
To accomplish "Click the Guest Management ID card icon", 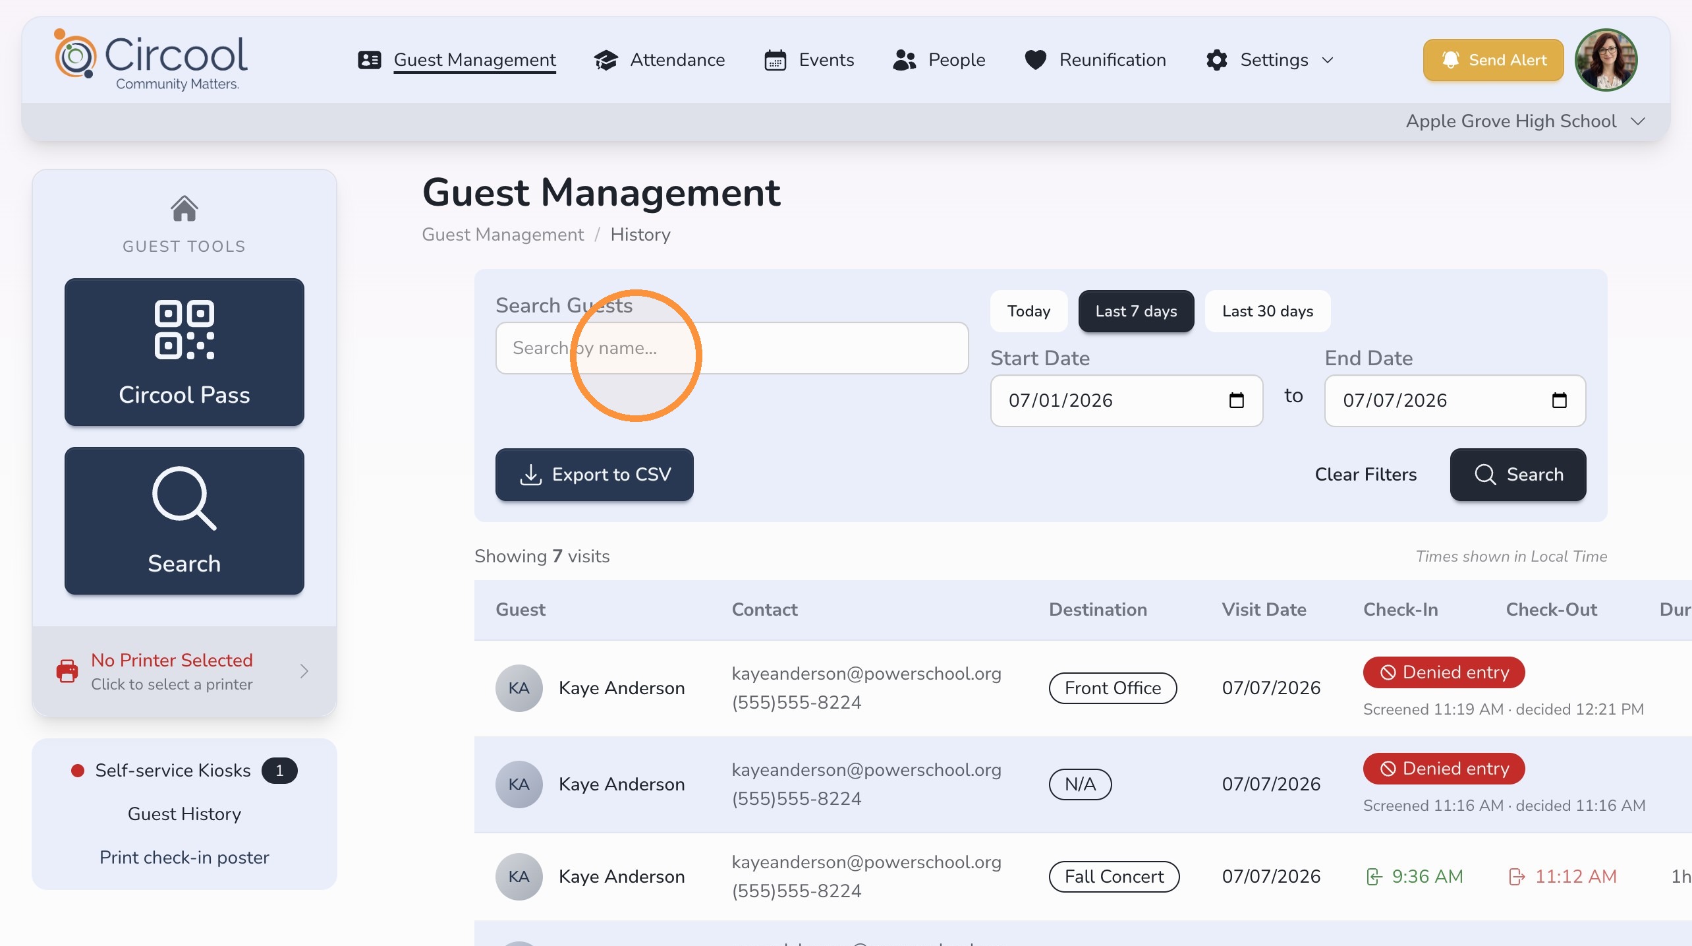I will [x=369, y=60].
